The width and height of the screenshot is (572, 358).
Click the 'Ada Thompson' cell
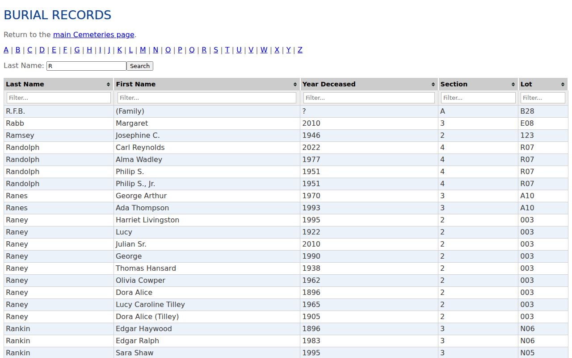207,208
